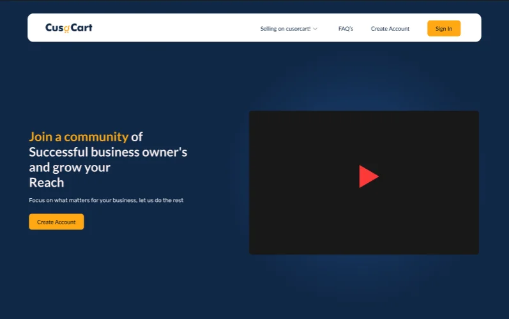Click the Sign In button

click(444, 28)
